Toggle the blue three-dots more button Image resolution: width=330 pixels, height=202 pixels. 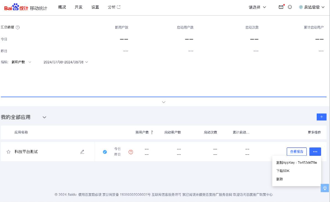pos(315,151)
